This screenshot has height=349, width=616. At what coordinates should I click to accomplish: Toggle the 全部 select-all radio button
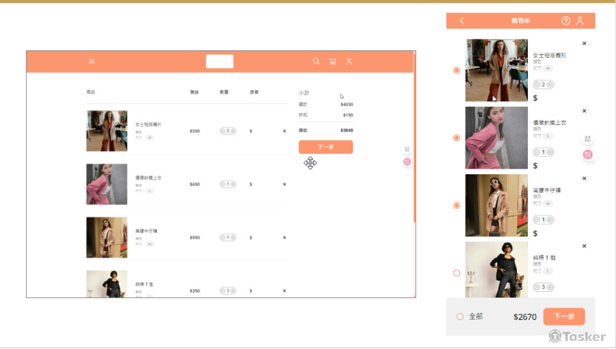(x=460, y=316)
